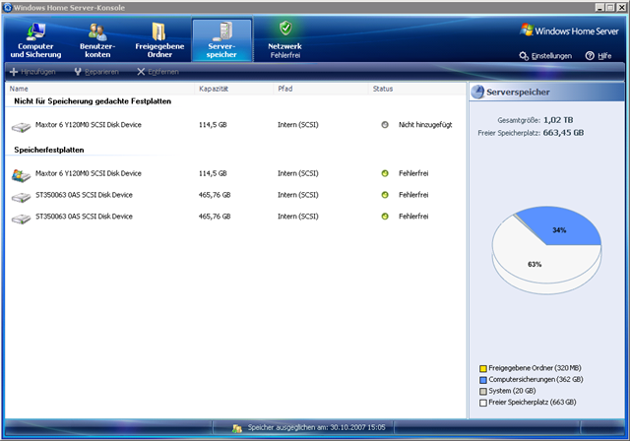Minimize the Windows Home Server-Konsole window
The height and width of the screenshot is (441, 630).
click(x=599, y=7)
